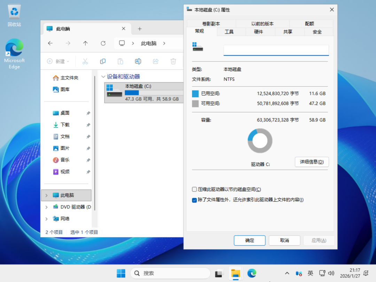This screenshot has width=376, height=282.
Task: Click the C: drive usage bar
Action: pyautogui.click(x=154, y=93)
